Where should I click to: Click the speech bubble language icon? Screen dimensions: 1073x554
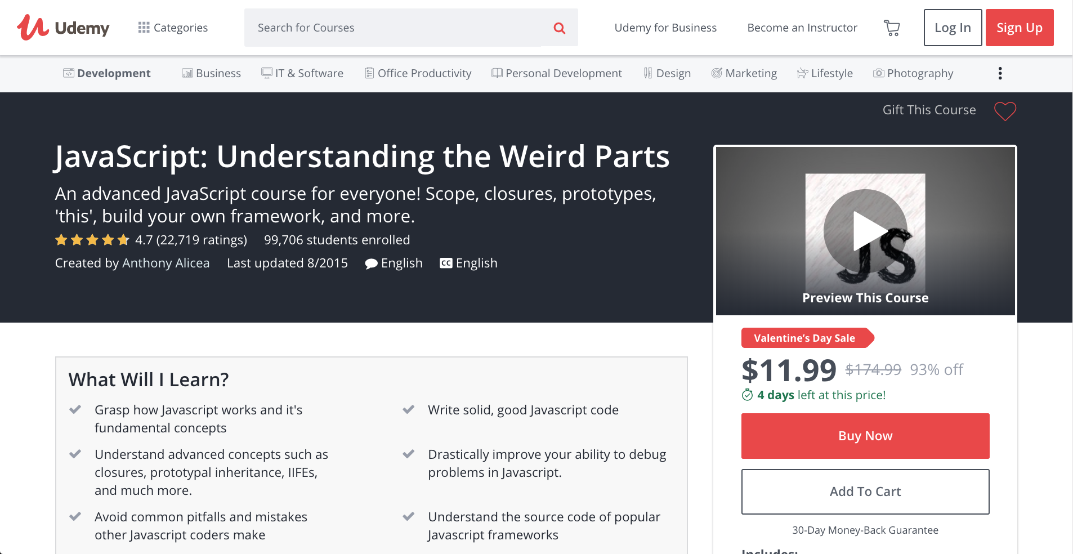tap(371, 263)
